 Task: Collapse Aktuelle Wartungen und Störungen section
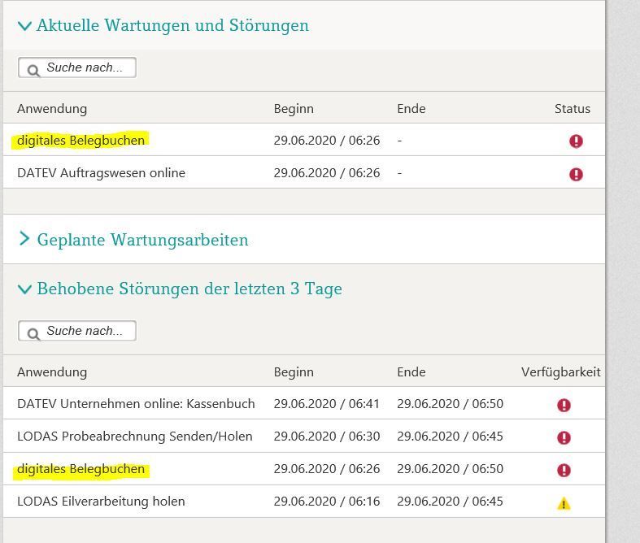tap(25, 27)
